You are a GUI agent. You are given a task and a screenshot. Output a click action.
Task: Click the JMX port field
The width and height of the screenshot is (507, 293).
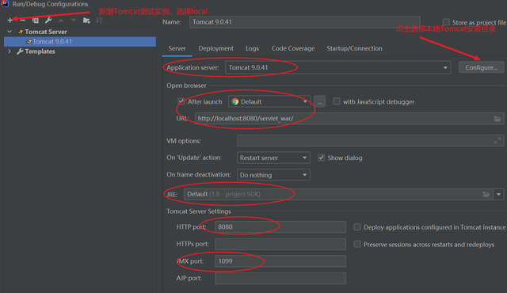coord(280,261)
